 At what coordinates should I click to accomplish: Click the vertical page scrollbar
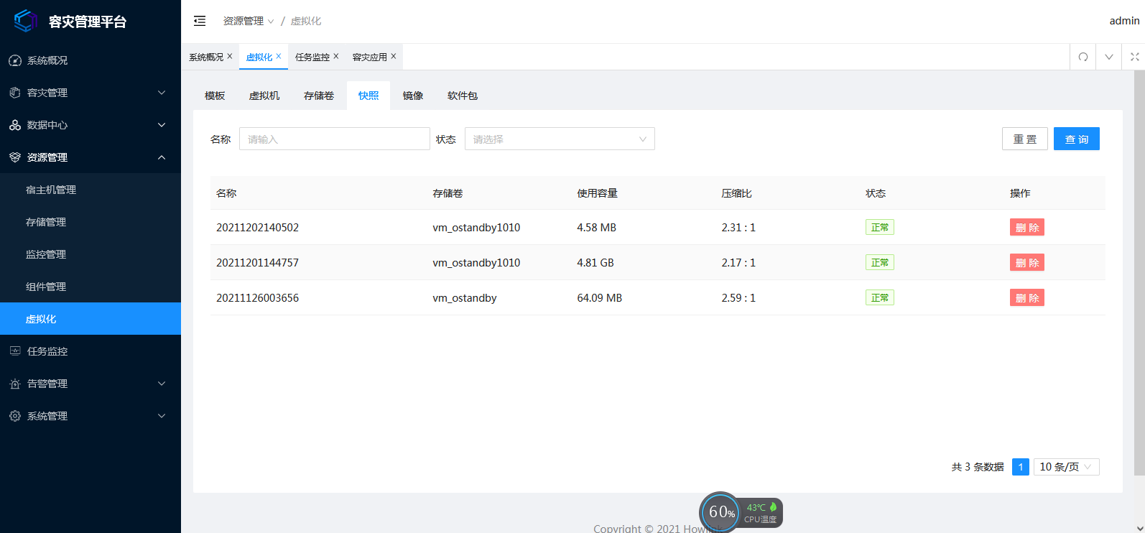point(1139,273)
